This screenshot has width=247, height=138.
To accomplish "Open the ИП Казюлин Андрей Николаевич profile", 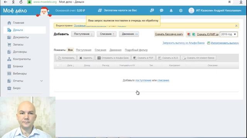I will coord(218,10).
